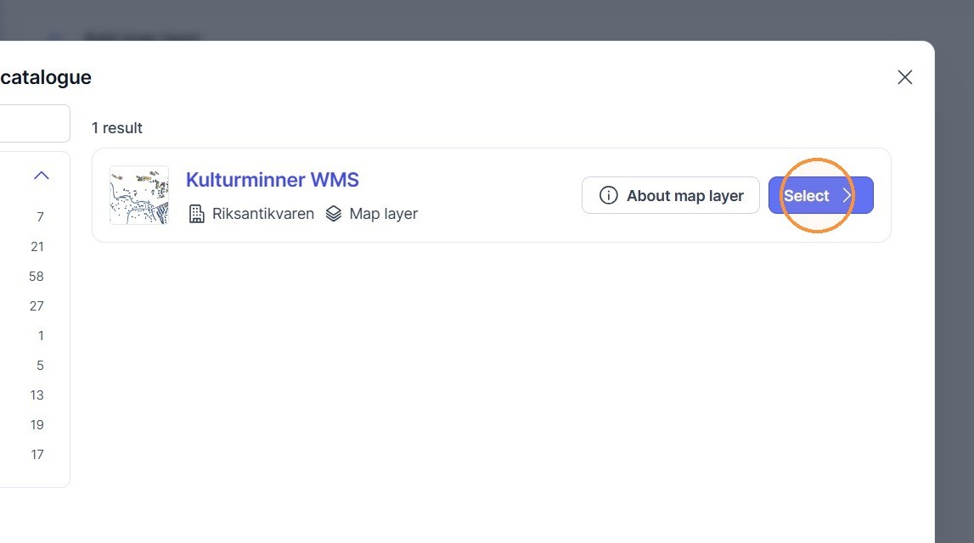The height and width of the screenshot is (543, 974).
Task: Select the Kulturminner WMS layer
Action: tap(820, 195)
